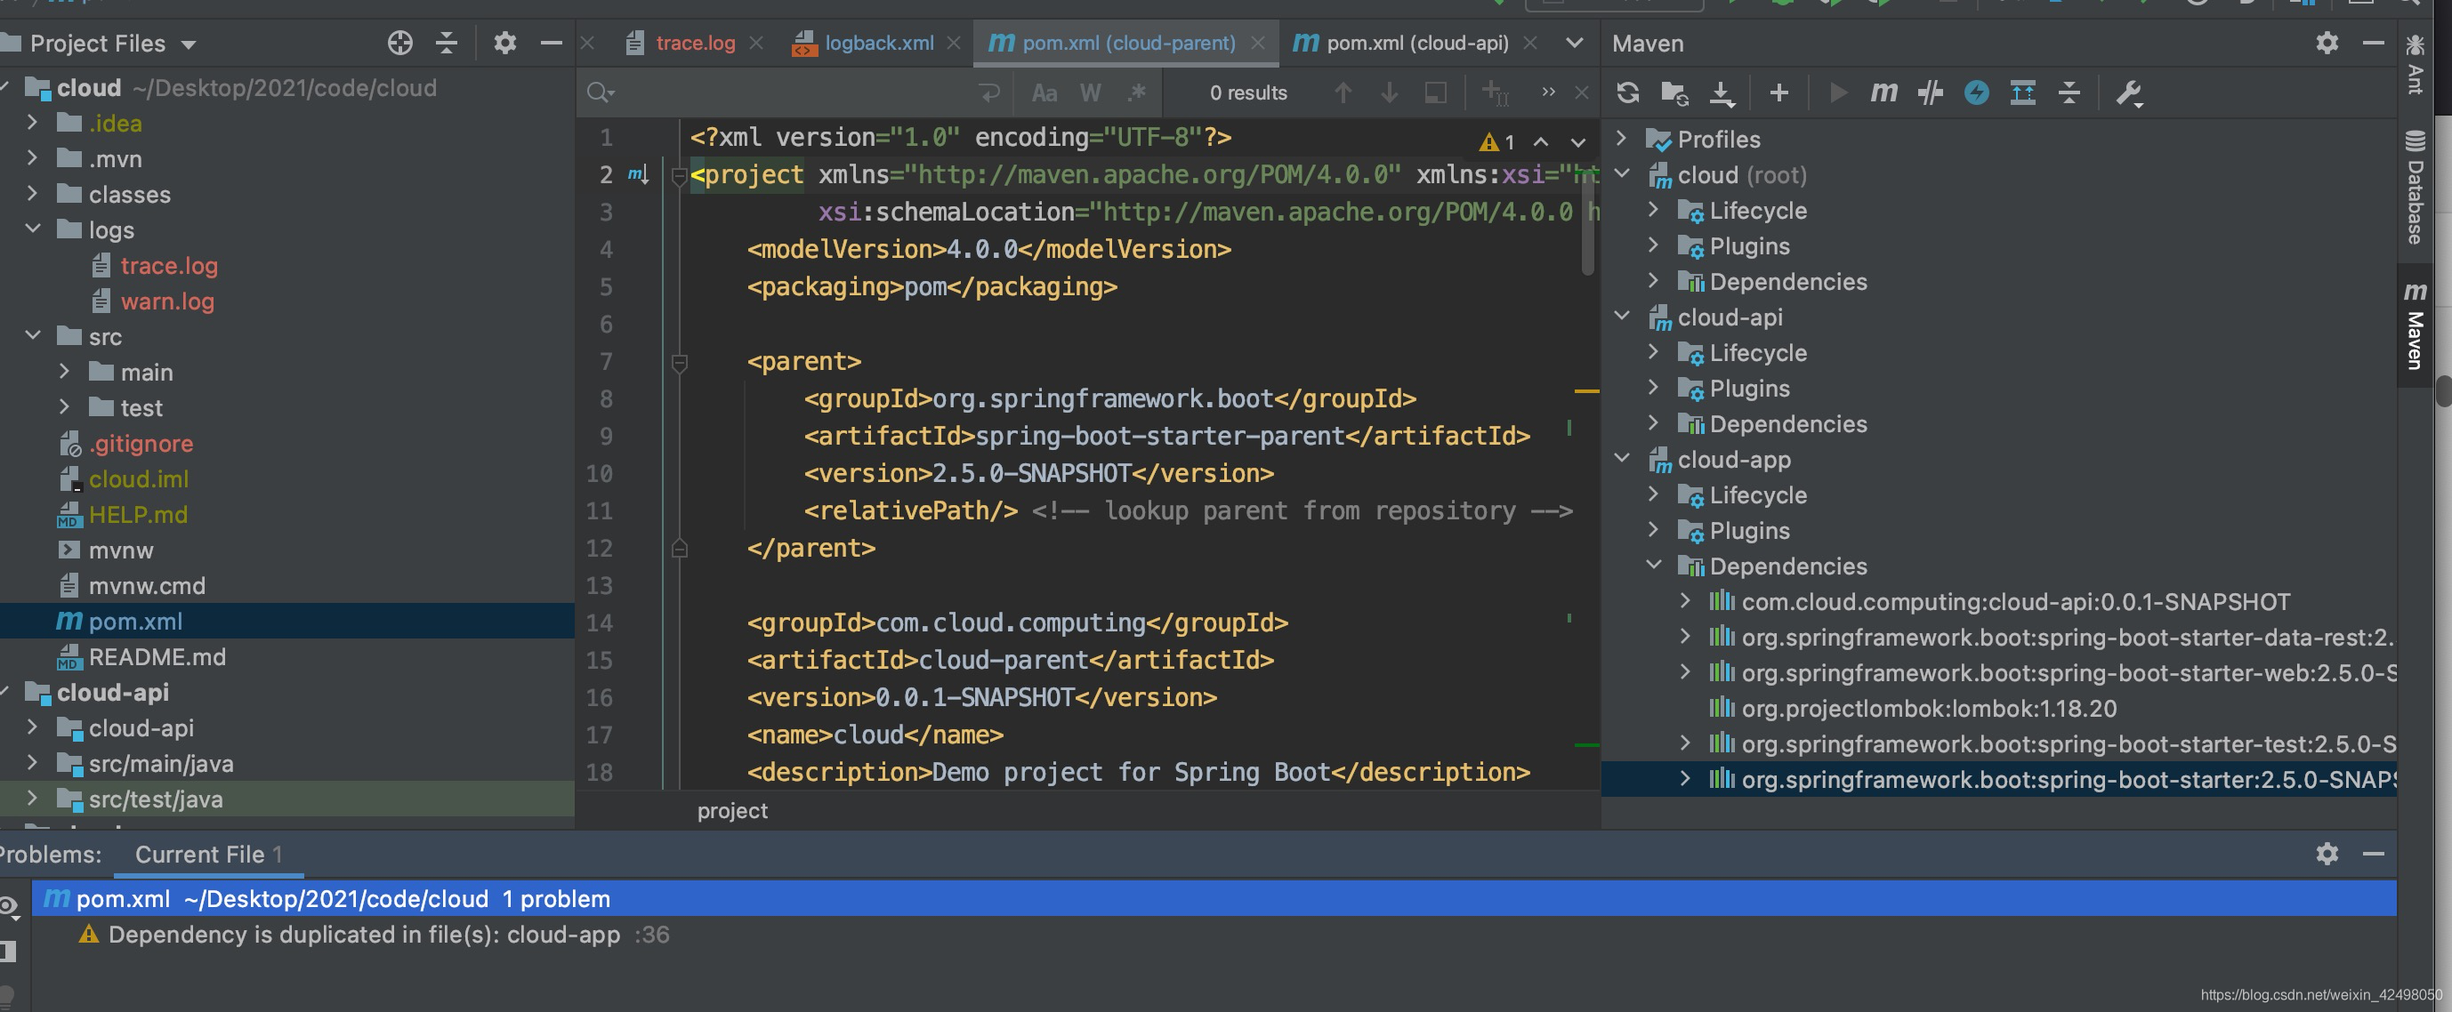2452x1012 pixels.
Task: Open Maven Settings wrench icon
Action: [x=2128, y=92]
